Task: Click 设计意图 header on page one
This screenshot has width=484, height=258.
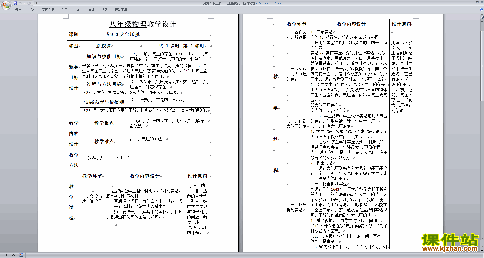Action: [x=197, y=176]
